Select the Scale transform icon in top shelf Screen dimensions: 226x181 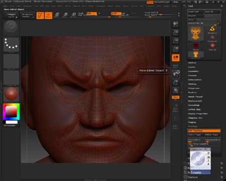pos(65,15)
